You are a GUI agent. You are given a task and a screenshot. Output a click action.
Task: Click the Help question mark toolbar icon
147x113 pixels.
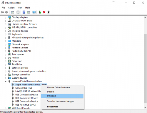(24, 12)
